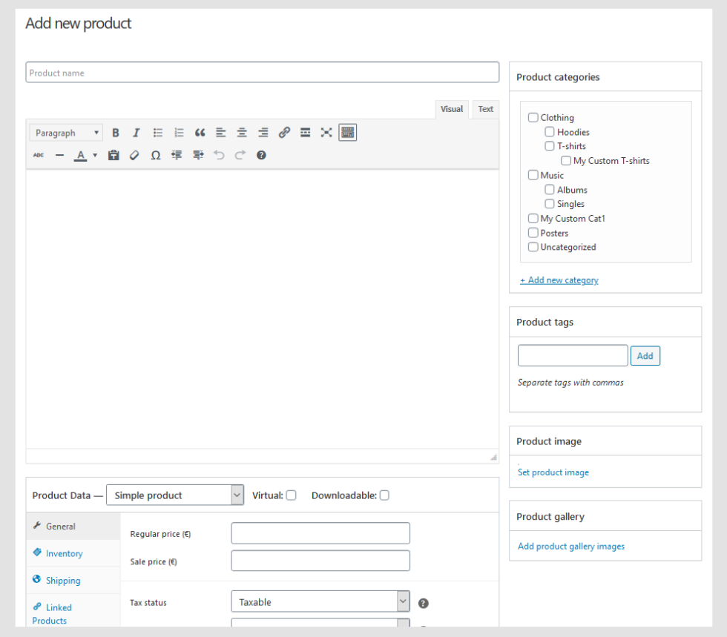The width and height of the screenshot is (727, 637).
Task: Align text right
Action: (263, 133)
